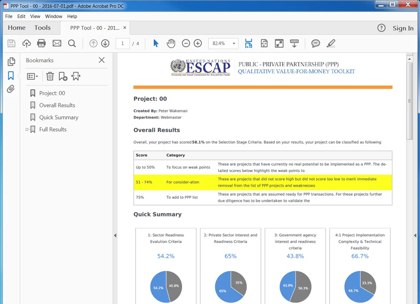The image size is (420, 304).
Task: Click the Fit Width scrolling icon
Action: coord(248,43)
